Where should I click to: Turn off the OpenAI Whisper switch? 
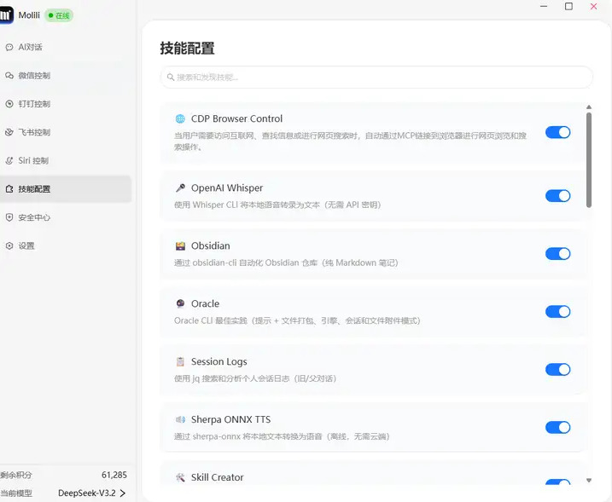pyautogui.click(x=557, y=196)
